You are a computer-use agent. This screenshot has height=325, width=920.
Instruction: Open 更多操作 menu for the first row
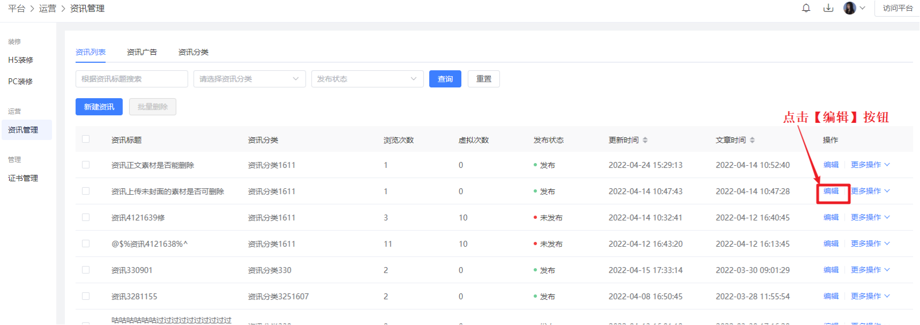point(870,165)
